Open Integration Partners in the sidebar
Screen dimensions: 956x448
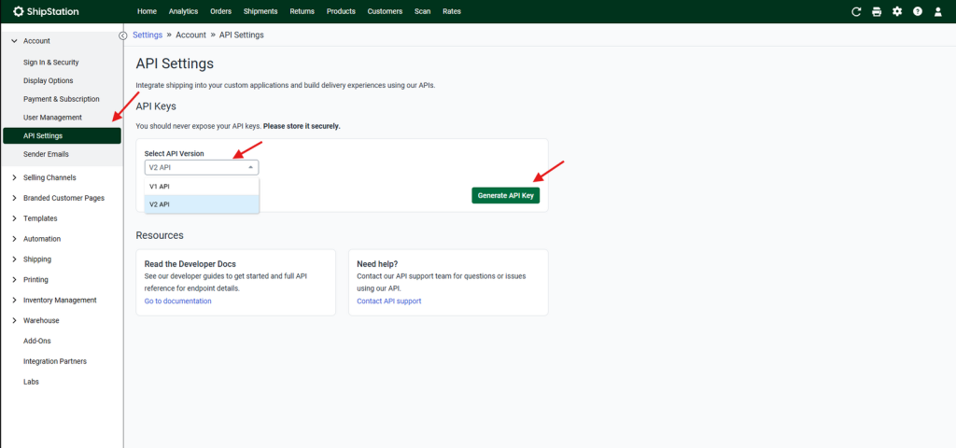click(x=55, y=361)
